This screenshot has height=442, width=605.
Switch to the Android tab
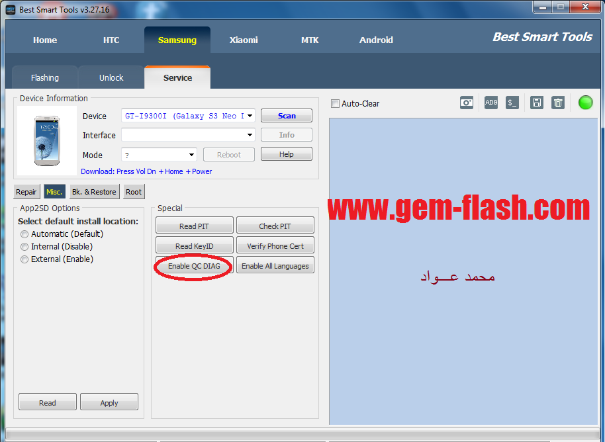point(376,40)
